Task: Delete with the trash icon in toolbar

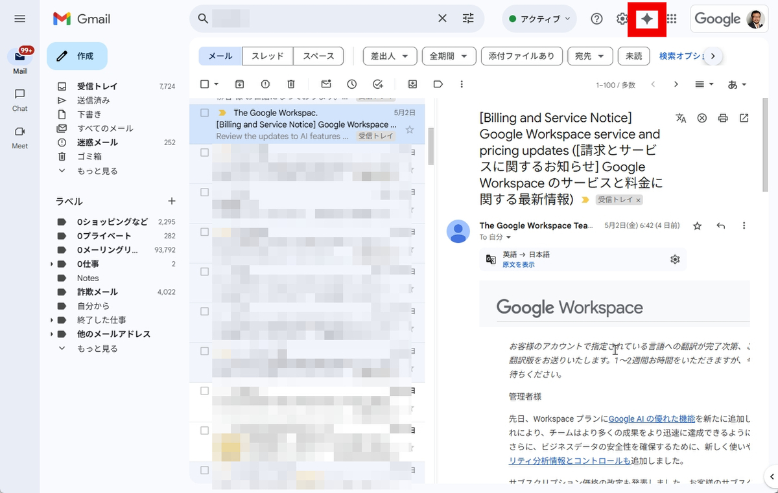Action: 291,84
